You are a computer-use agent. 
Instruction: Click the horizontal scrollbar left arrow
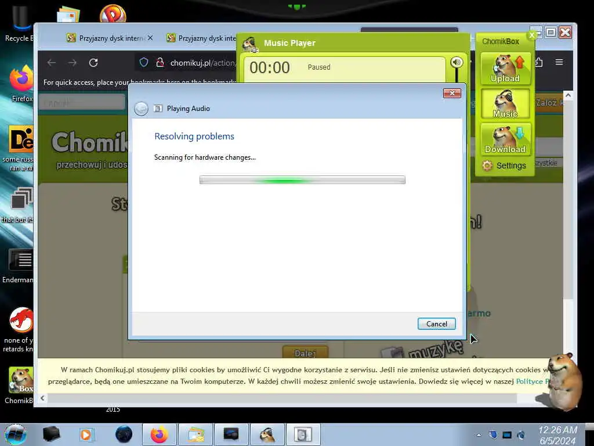coord(42,398)
